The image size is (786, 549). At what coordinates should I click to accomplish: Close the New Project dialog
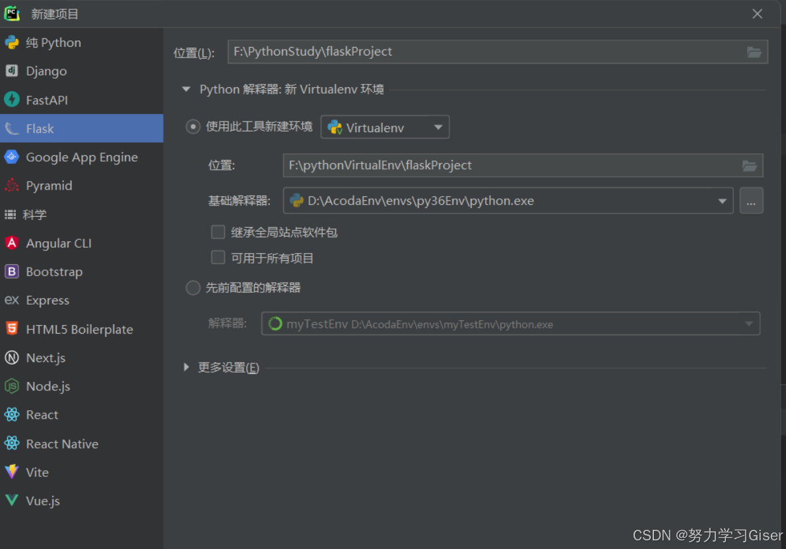(757, 14)
